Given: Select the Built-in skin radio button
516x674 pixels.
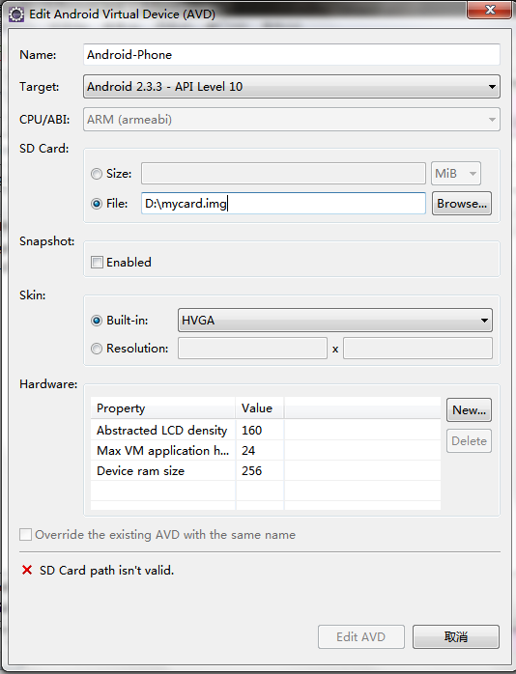Looking at the screenshot, I should coord(97,321).
